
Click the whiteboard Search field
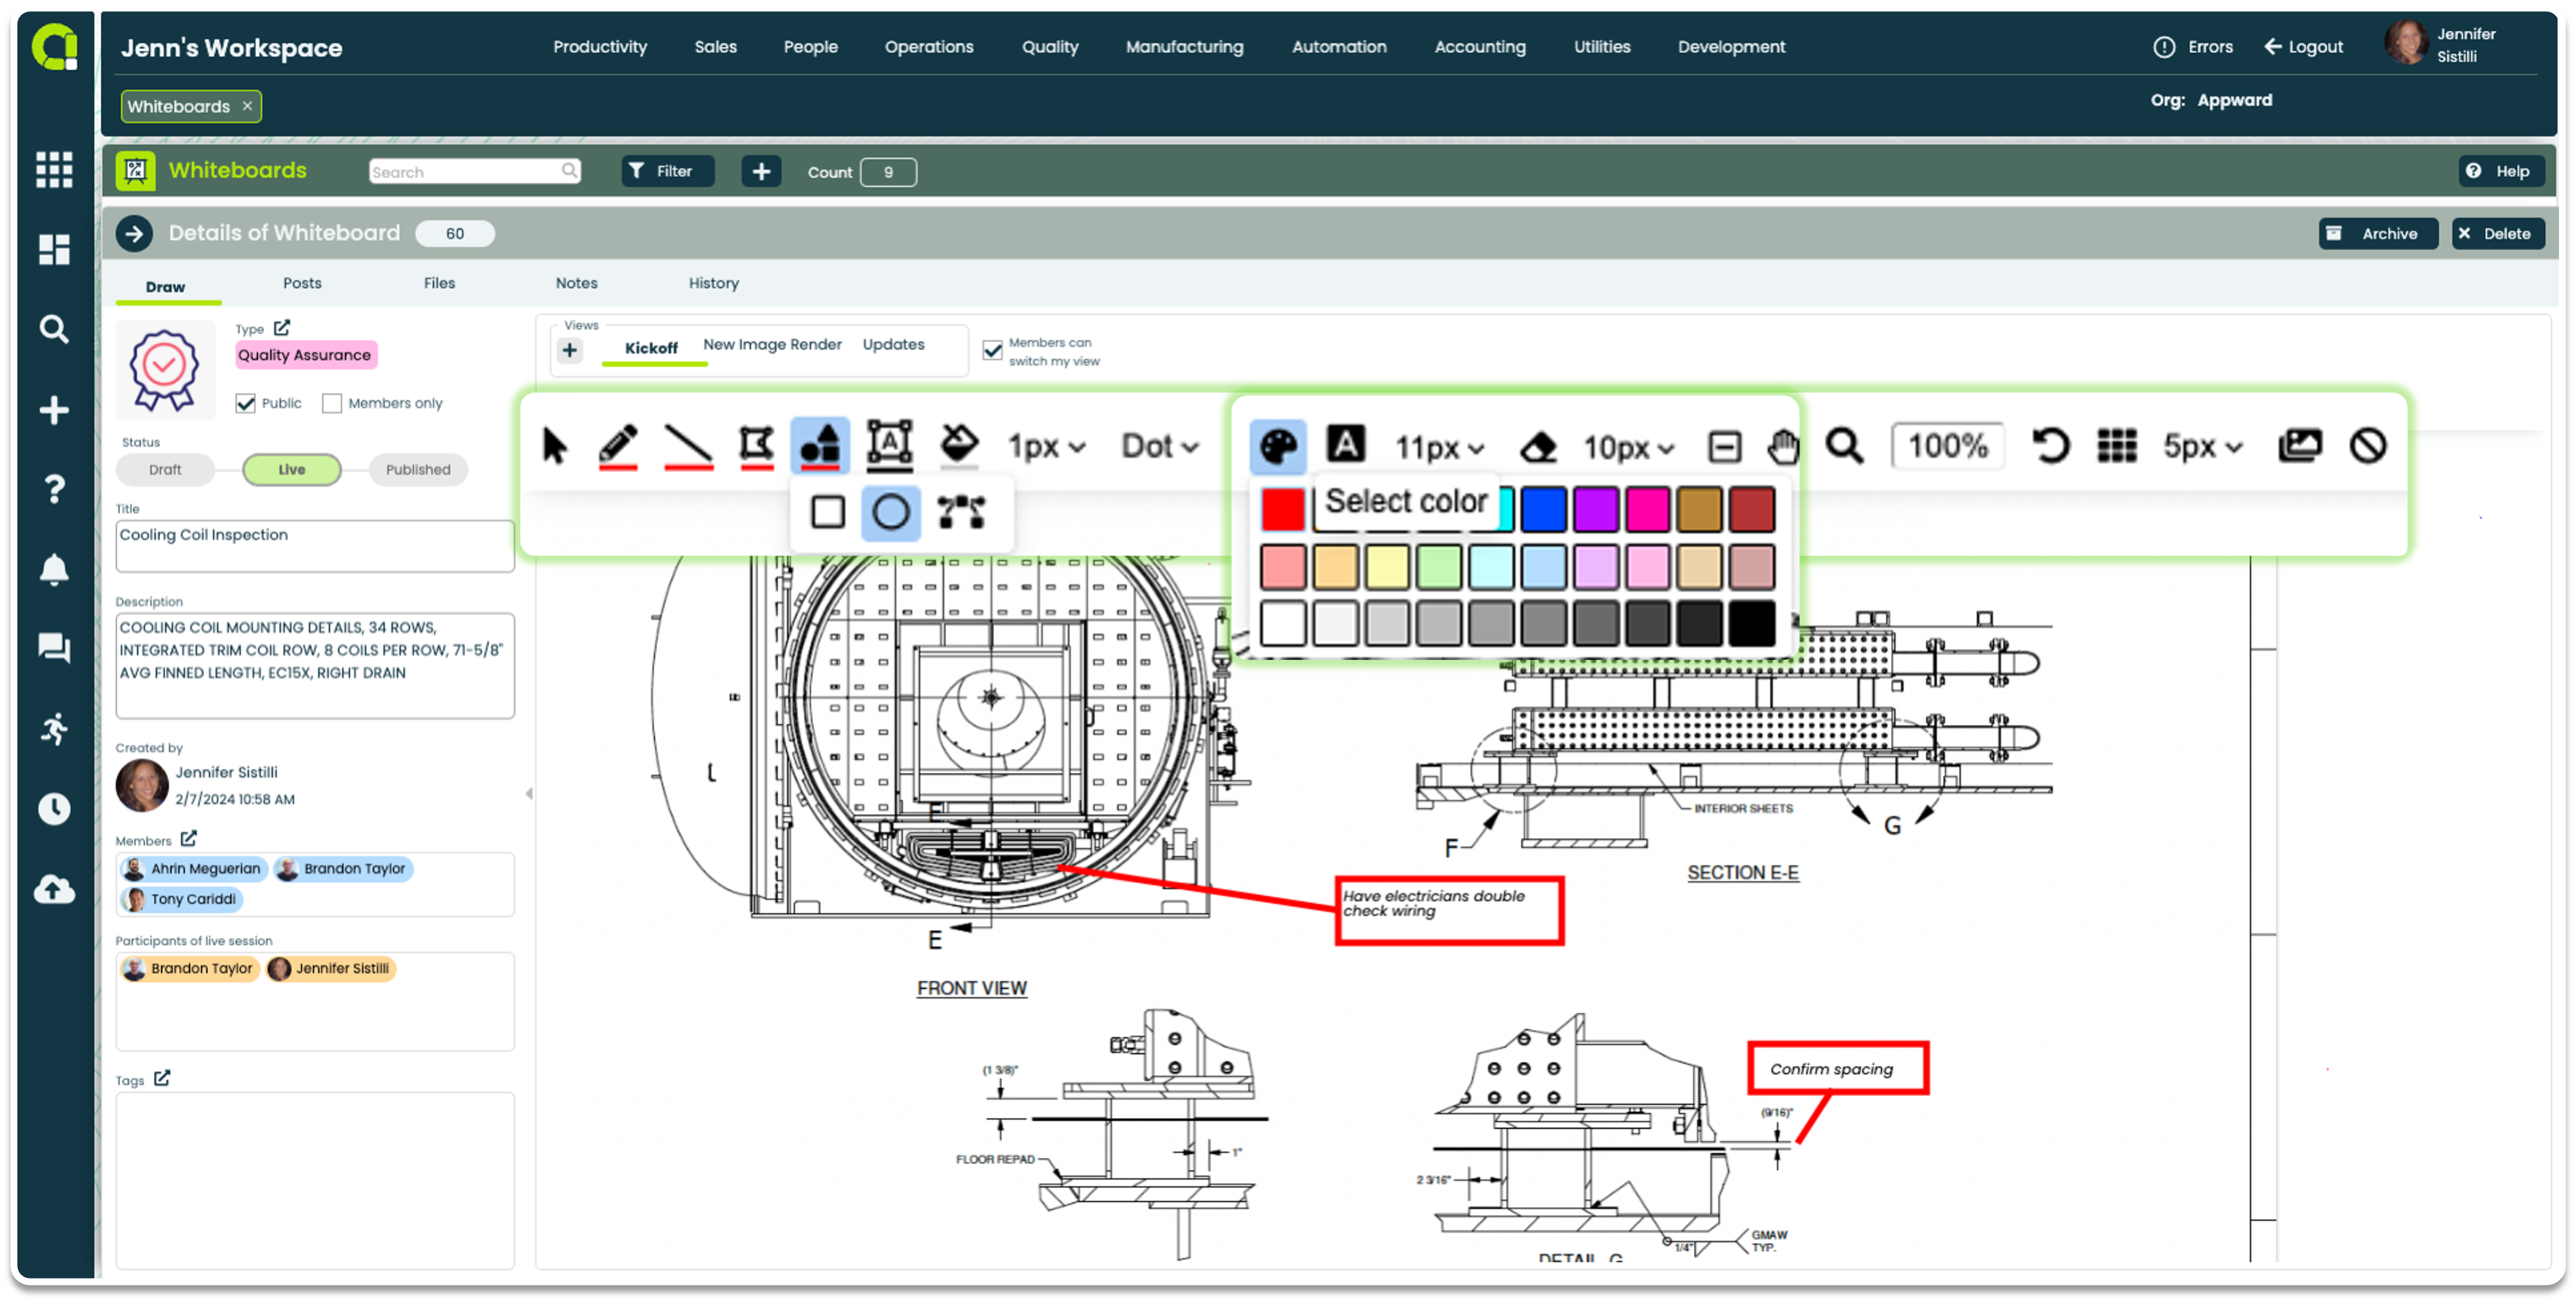(x=474, y=172)
